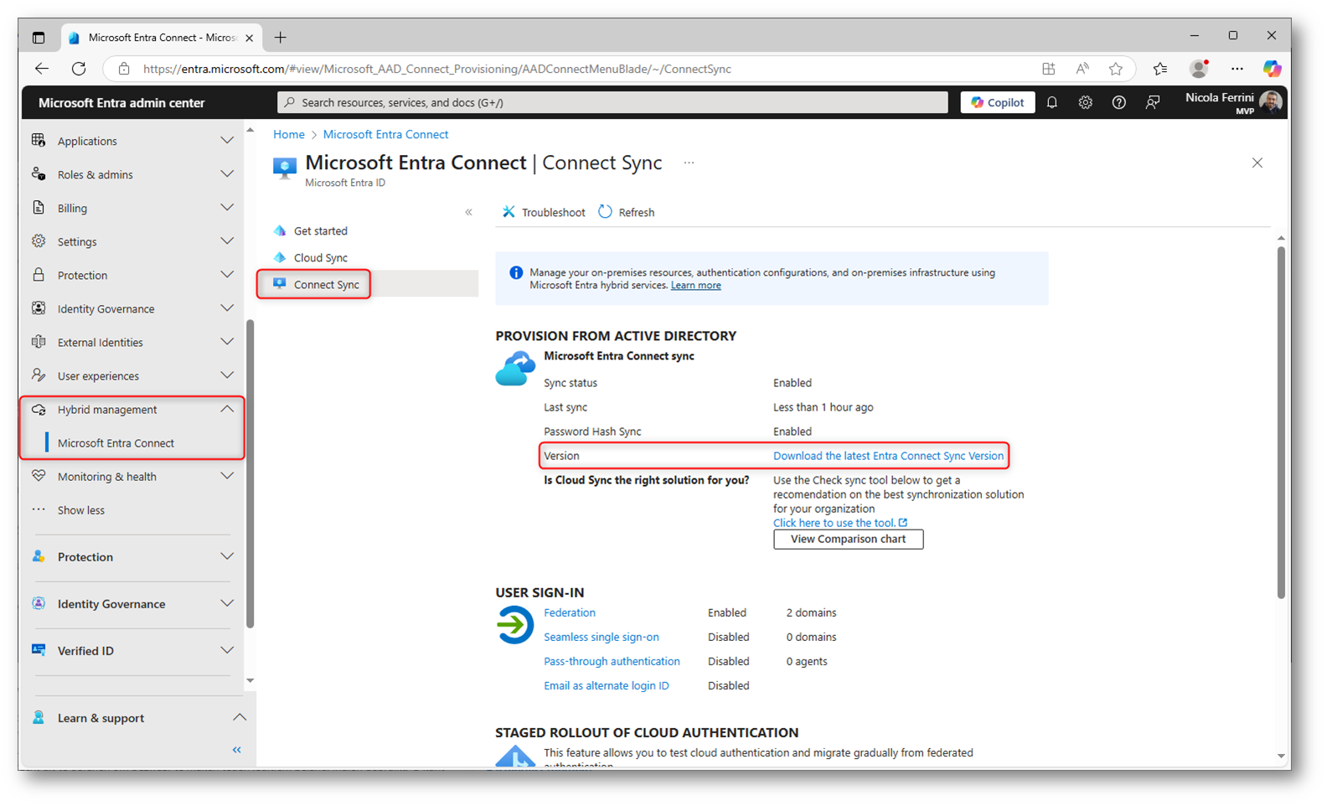Click the main content vertical scrollbar

(1280, 422)
